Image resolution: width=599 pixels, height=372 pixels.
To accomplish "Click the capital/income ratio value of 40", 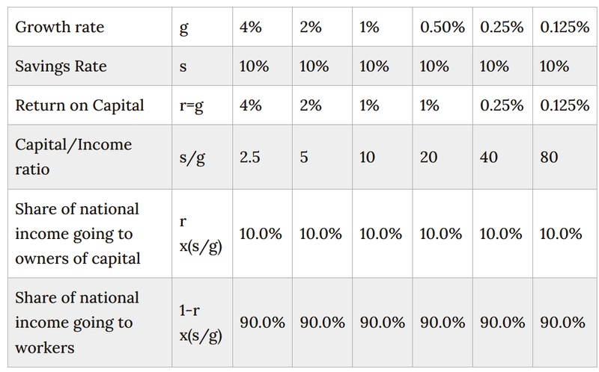I will (x=490, y=158).
